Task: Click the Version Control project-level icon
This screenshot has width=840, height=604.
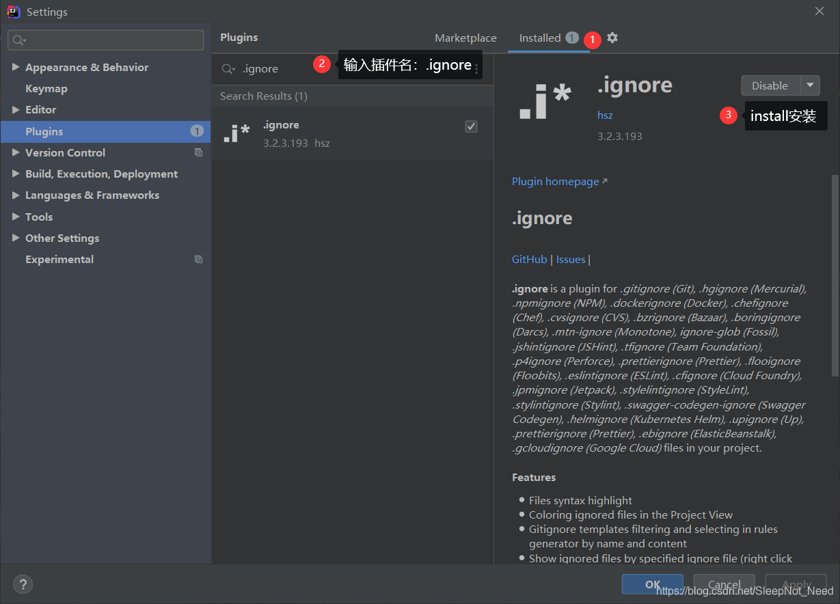Action: pyautogui.click(x=198, y=152)
